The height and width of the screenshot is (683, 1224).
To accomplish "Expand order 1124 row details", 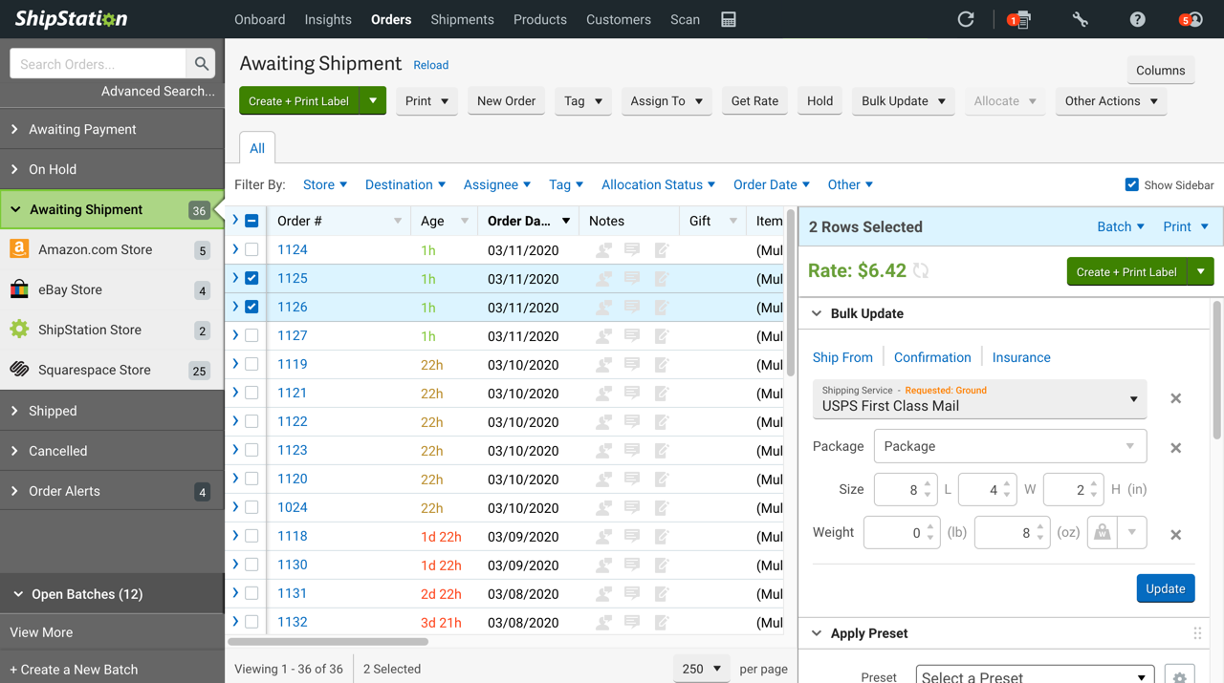I will pos(235,249).
